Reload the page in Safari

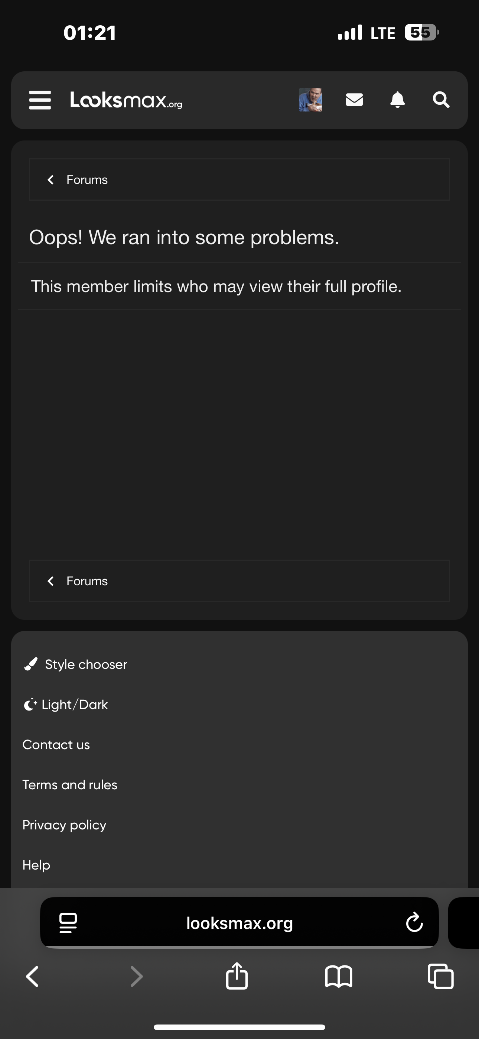point(414,923)
